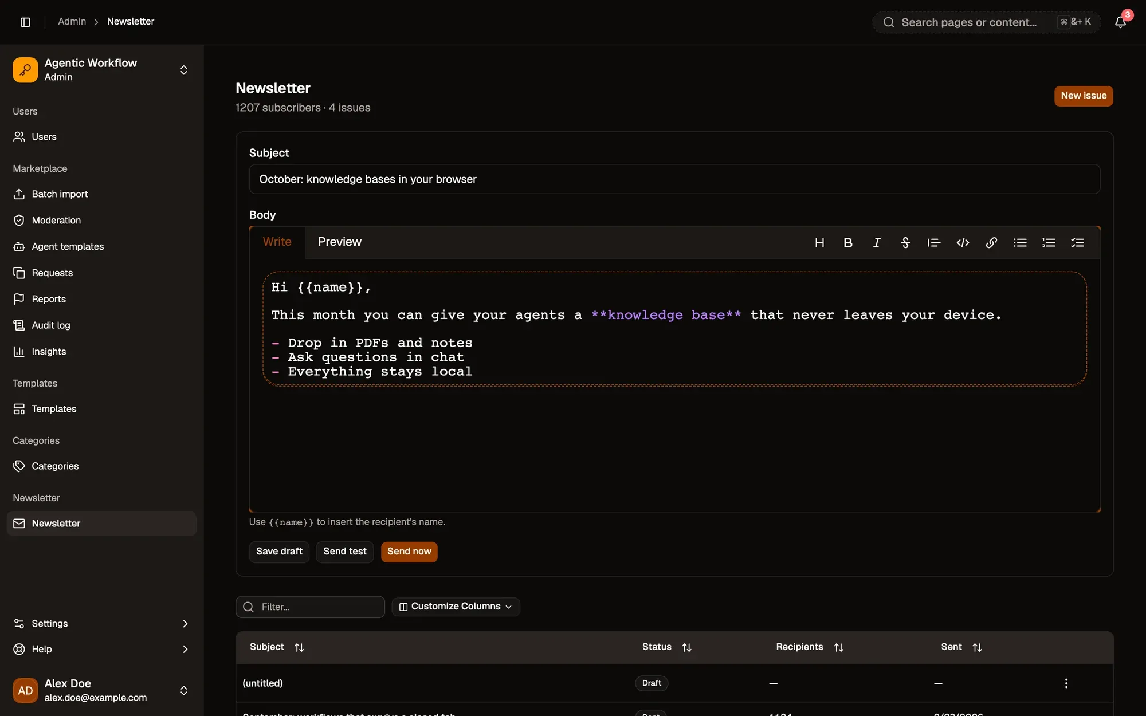Click Newsletter breadcrumb
The width and height of the screenshot is (1146, 716).
[131, 22]
